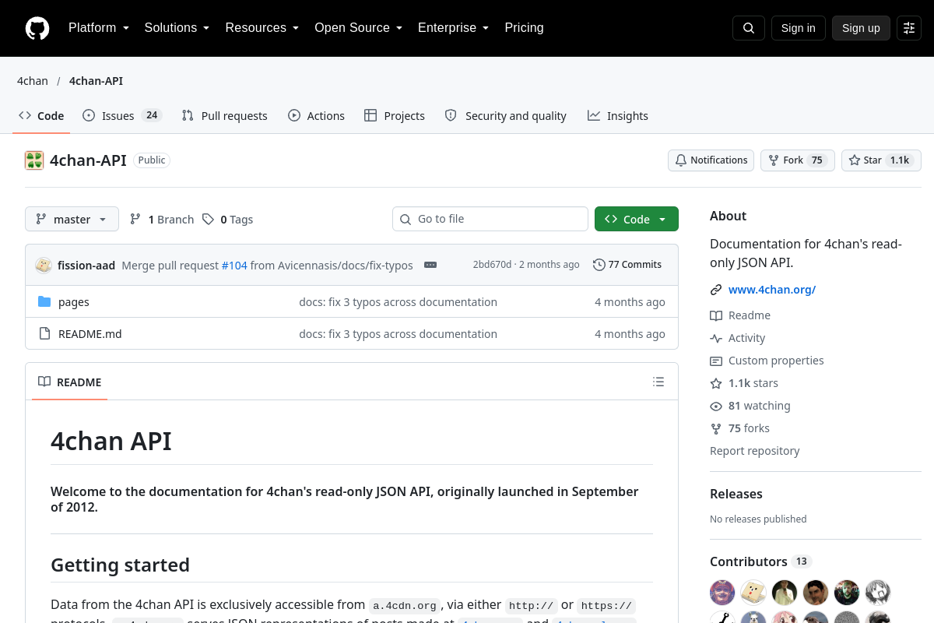The width and height of the screenshot is (934, 623).
Task: Expand the Platform menu
Action: [x=99, y=28]
